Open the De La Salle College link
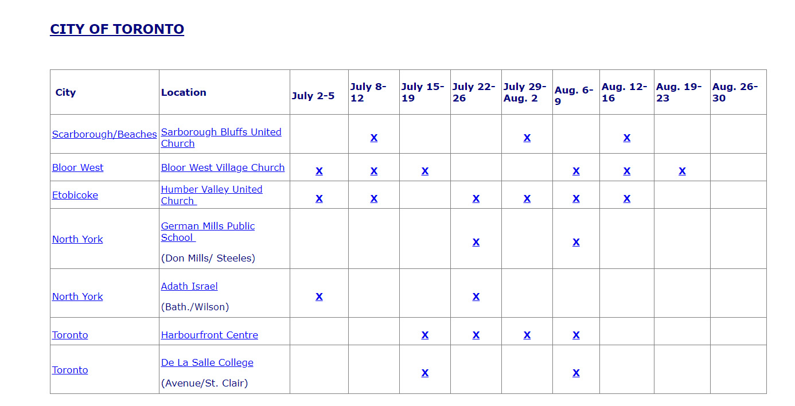Viewport: 795px width, 406px height. 207,362
